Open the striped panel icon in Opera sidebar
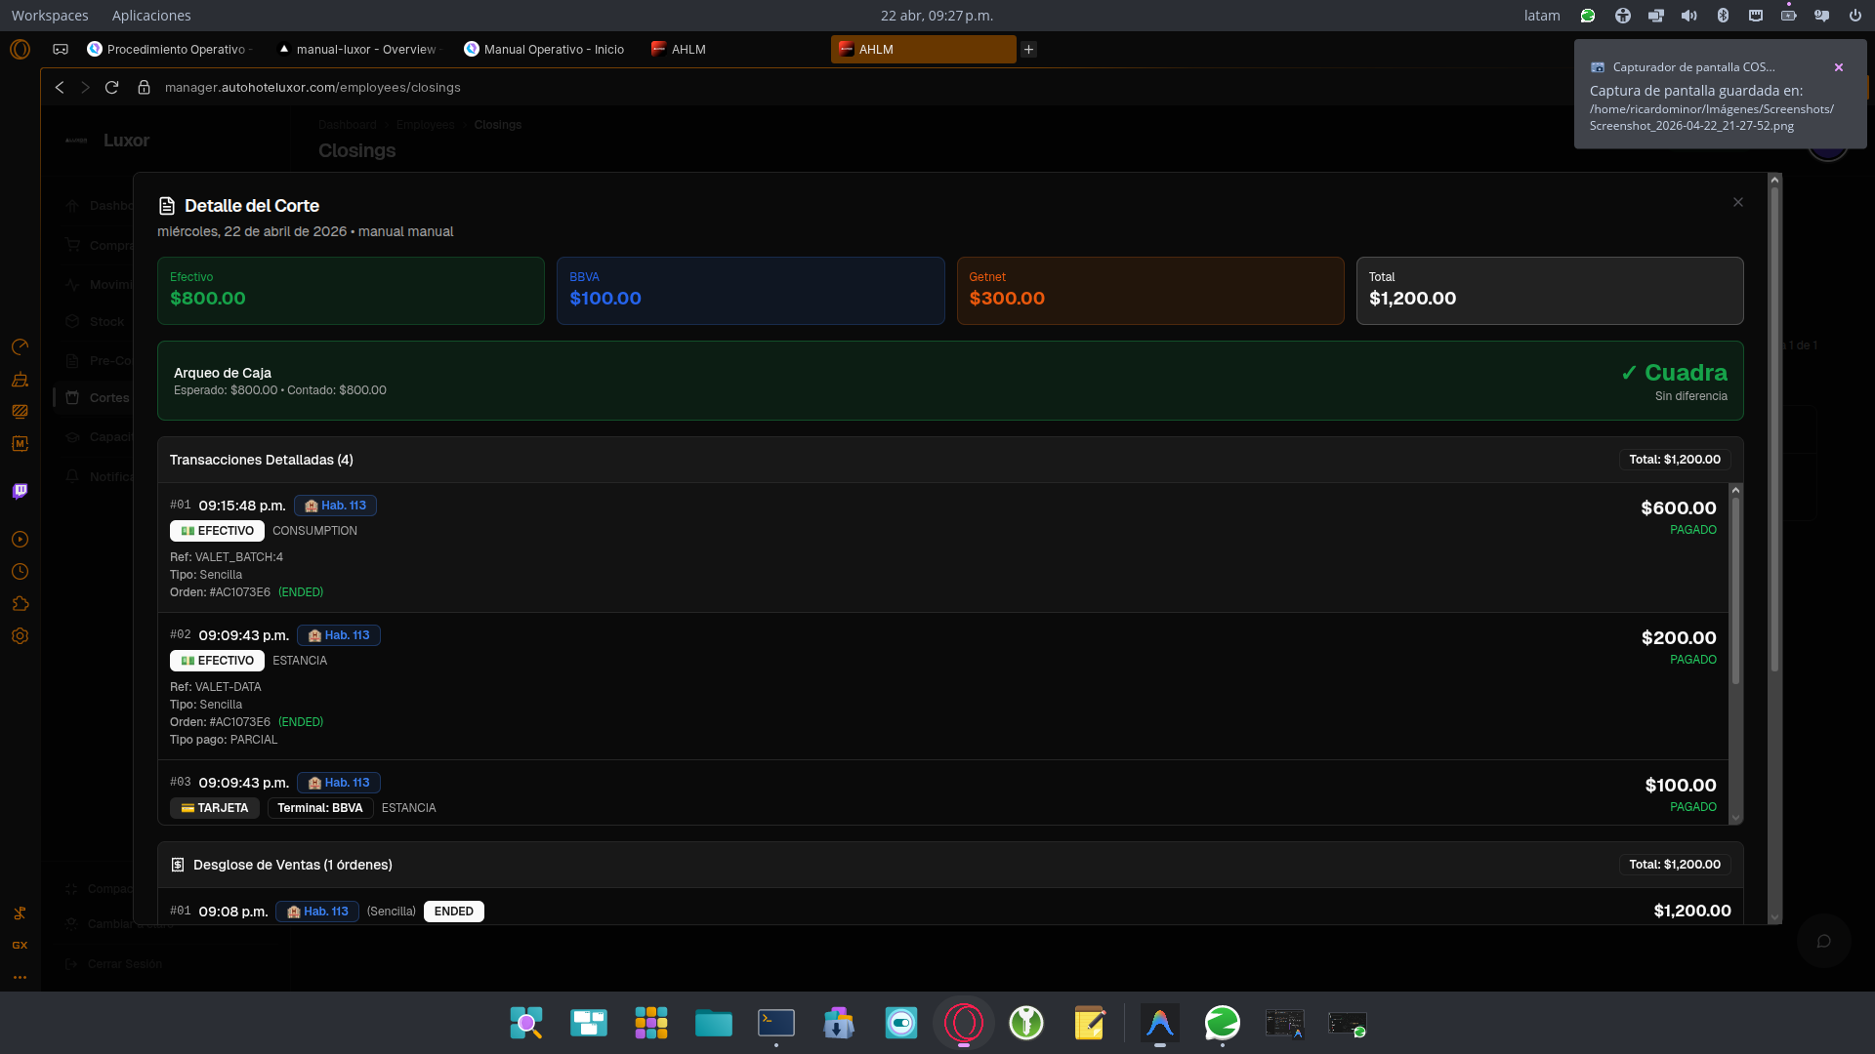Image resolution: width=1875 pixels, height=1054 pixels. coord(20,411)
